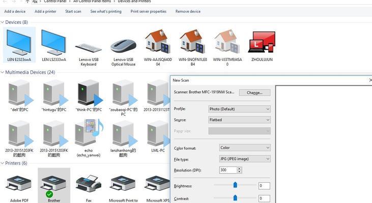This screenshot has width=372, height=203.
Task: Click the scan preview area
Action: pos(324,144)
